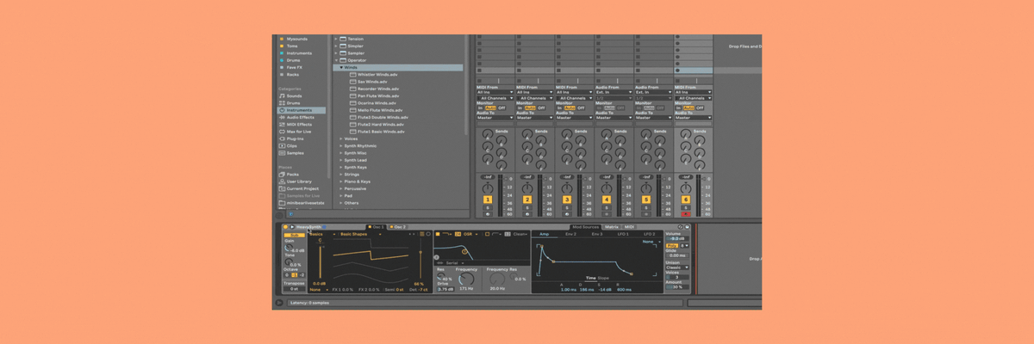Toggle track 5 activator button
This screenshot has height=344, width=1034.
(646, 199)
